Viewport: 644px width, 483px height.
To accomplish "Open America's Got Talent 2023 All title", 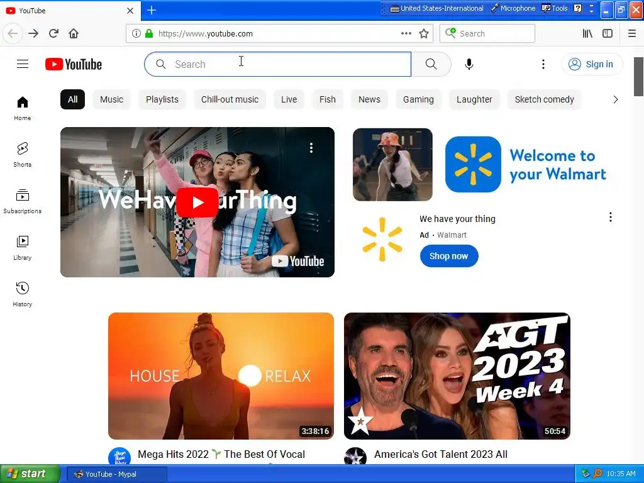I will point(441,454).
